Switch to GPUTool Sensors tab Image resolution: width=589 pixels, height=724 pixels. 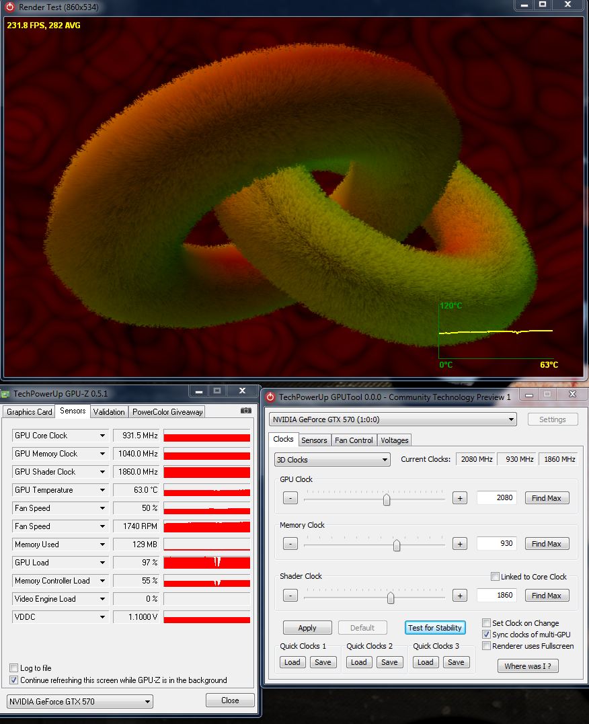click(314, 440)
